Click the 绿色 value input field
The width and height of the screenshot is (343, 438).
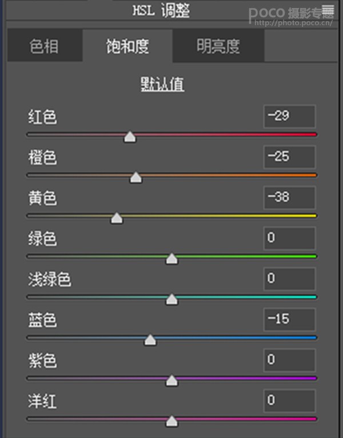click(290, 238)
